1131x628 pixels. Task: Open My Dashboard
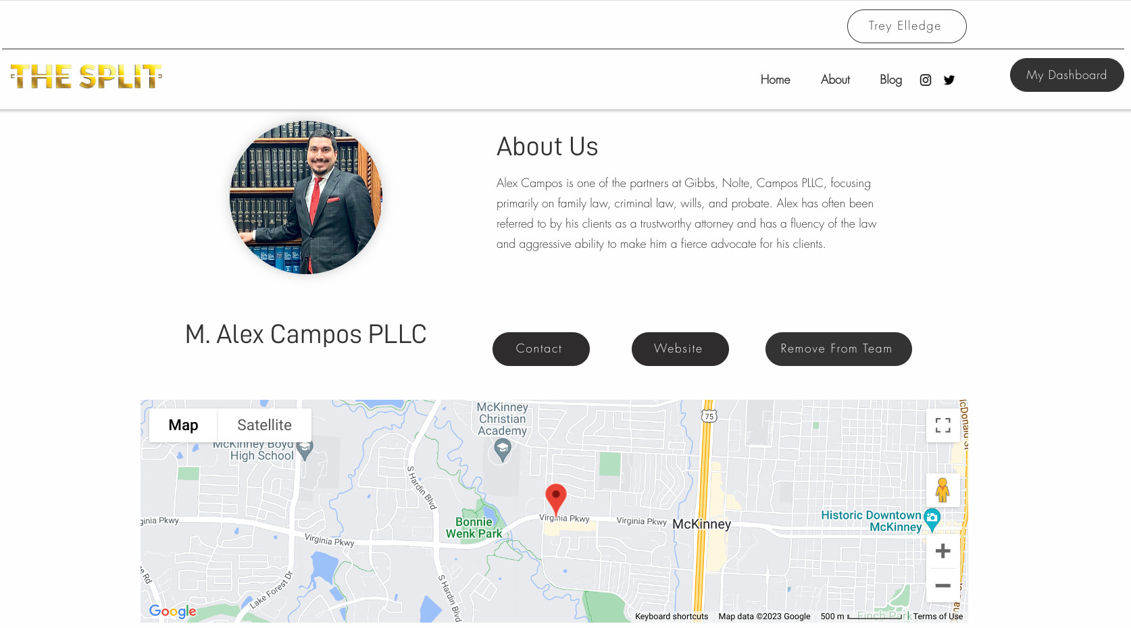1067,75
